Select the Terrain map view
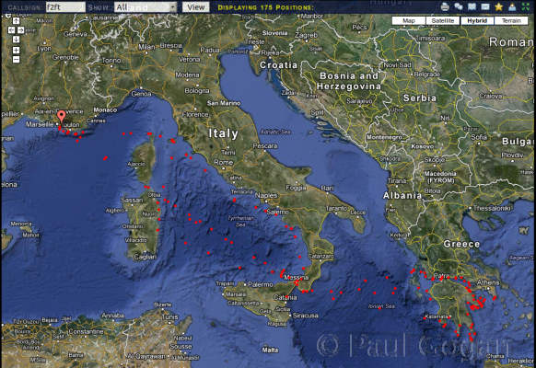 (511, 21)
